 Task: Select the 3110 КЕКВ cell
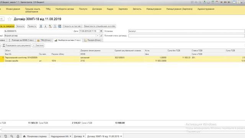(x=97, y=61)
